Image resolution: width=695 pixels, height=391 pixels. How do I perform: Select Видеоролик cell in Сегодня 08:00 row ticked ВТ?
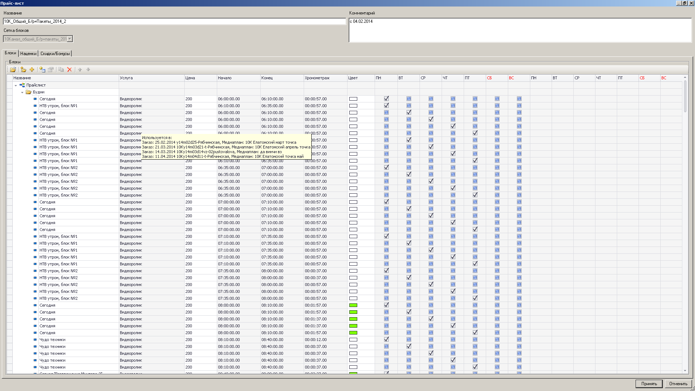(152, 312)
